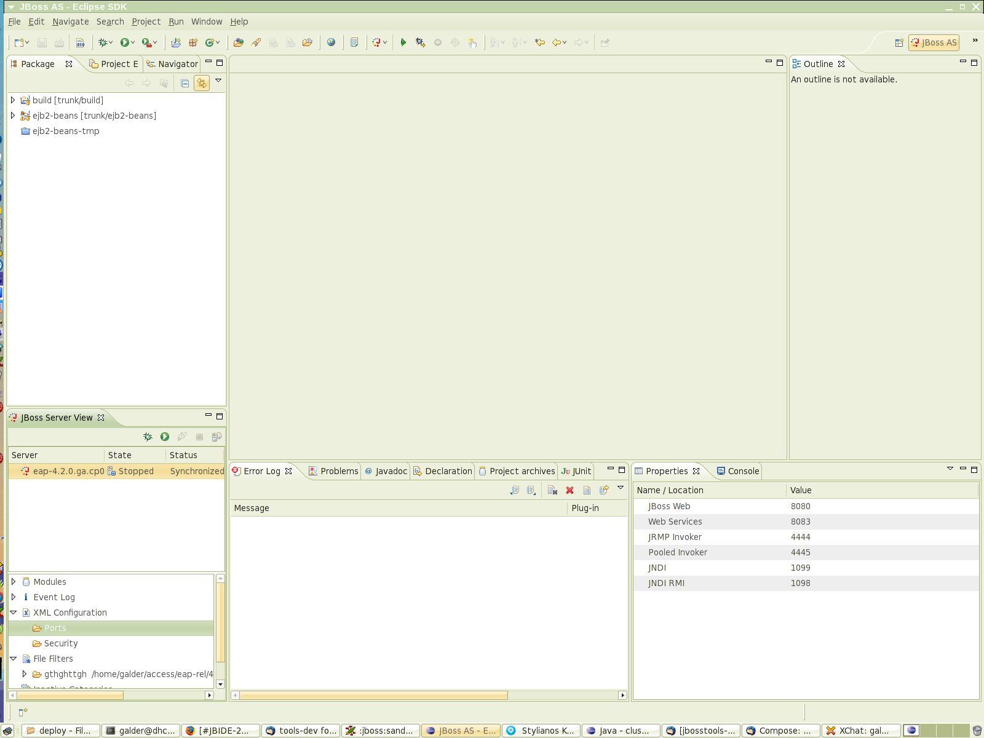This screenshot has height=738, width=984.
Task: Switch to XChat in the taskbar
Action: click(x=862, y=731)
